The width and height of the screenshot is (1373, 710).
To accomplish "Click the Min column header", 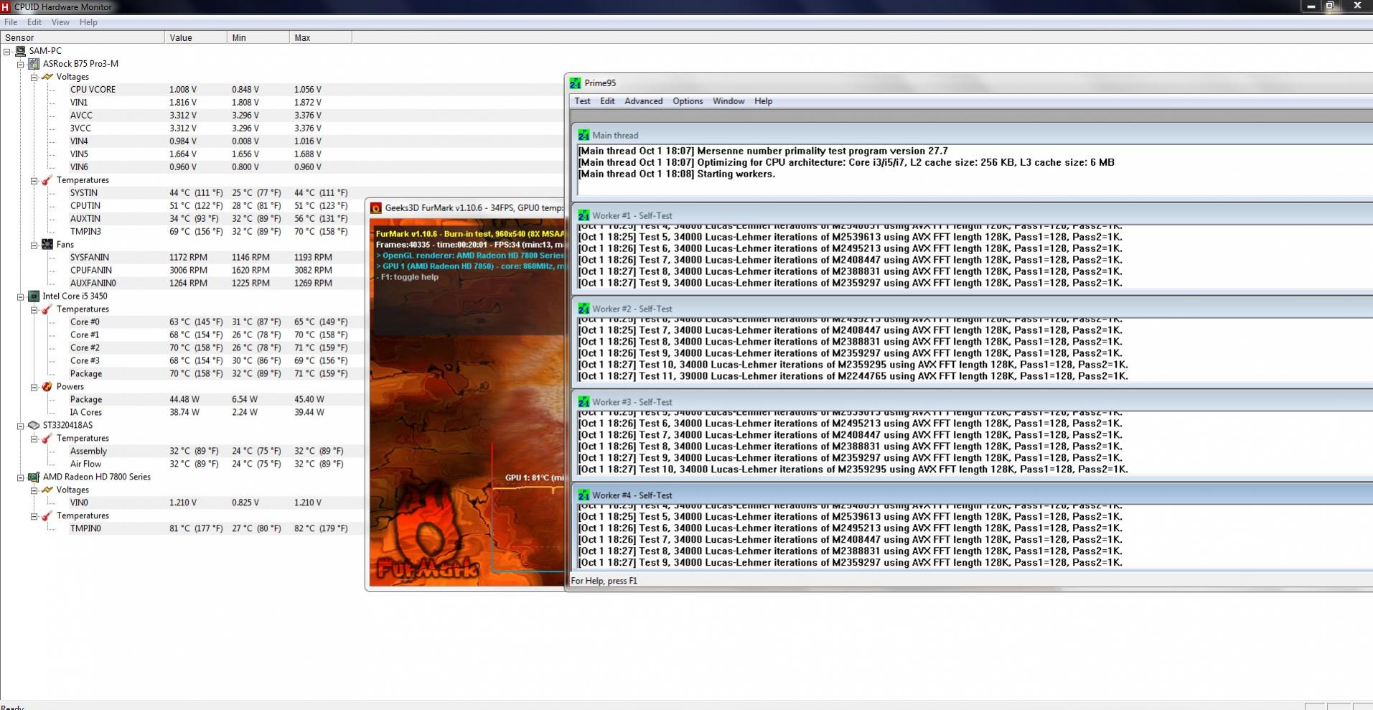I will pyautogui.click(x=258, y=38).
